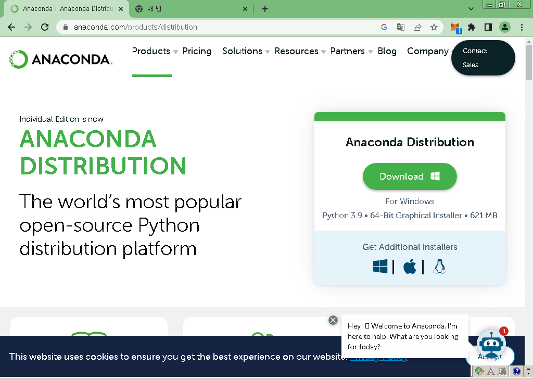Screen dimensions: 533x379
Task: Click the 'For Windows' label
Action: pyautogui.click(x=410, y=201)
